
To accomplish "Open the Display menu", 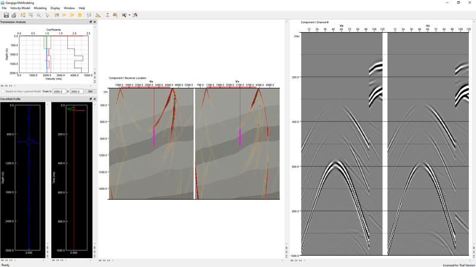I will [55, 8].
